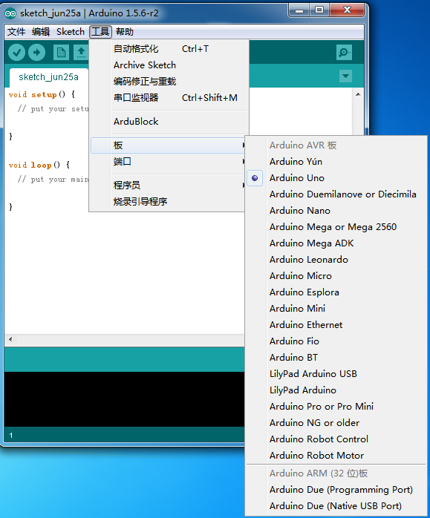This screenshot has width=430, height=518.
Task: Pick the LilyPad Arduino board entry
Action: click(336, 390)
